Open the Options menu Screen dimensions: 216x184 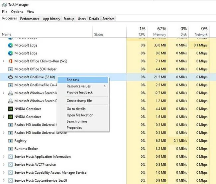(17, 12)
